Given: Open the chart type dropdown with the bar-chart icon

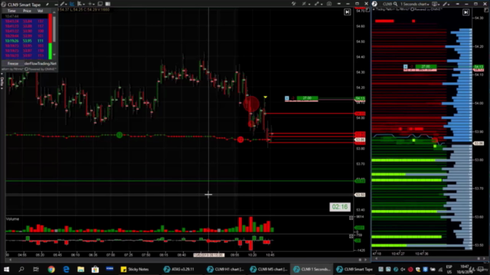Looking at the screenshot, I should click(80, 4).
